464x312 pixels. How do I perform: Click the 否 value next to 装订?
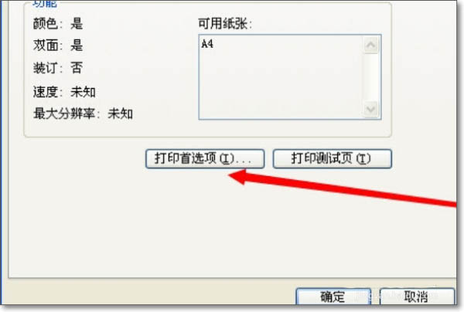pos(77,68)
